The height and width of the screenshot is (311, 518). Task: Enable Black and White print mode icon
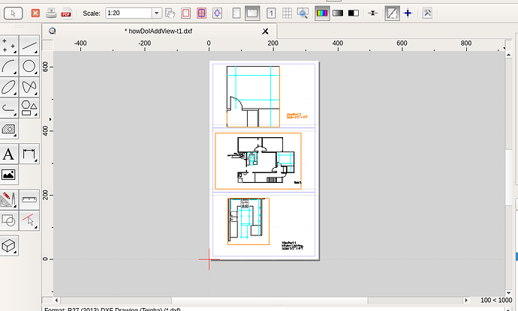click(354, 13)
